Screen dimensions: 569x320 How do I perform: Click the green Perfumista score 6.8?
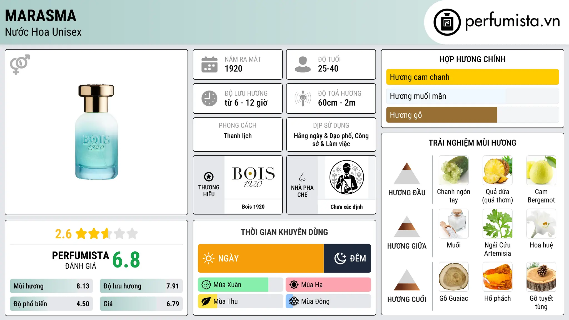click(x=126, y=260)
